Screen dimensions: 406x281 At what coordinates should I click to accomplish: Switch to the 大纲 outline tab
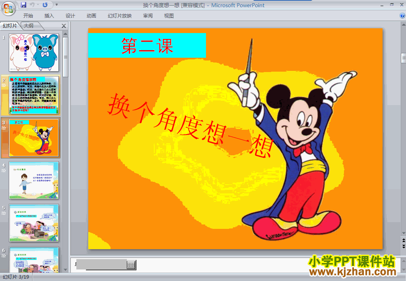[29, 25]
